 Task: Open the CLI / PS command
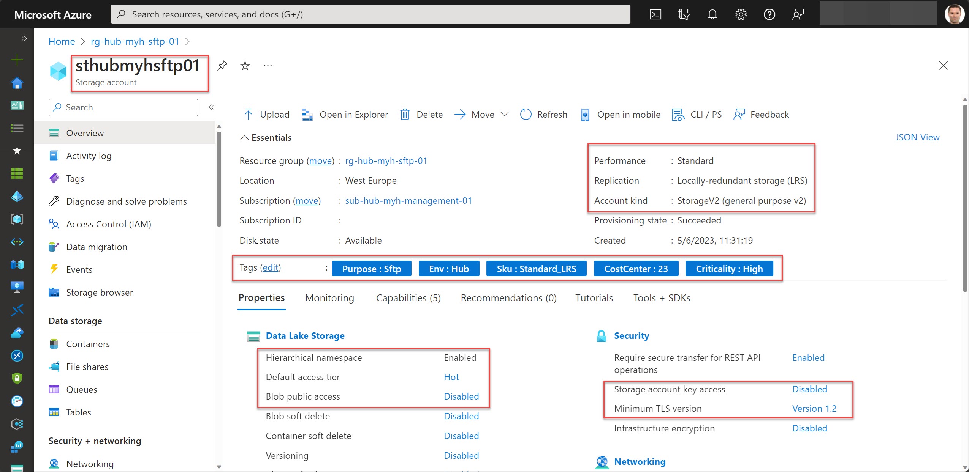click(697, 114)
